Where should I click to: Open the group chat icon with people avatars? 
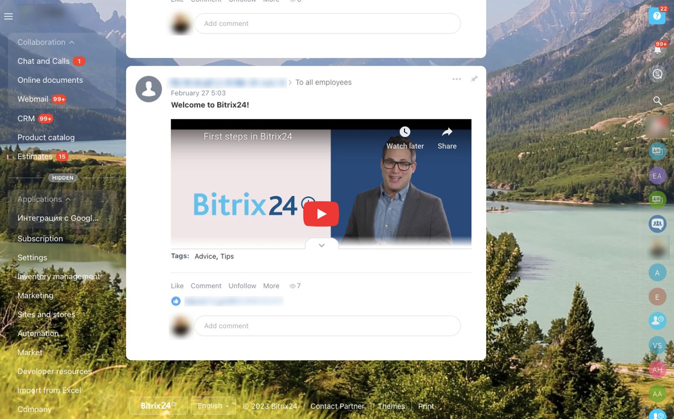[657, 224]
